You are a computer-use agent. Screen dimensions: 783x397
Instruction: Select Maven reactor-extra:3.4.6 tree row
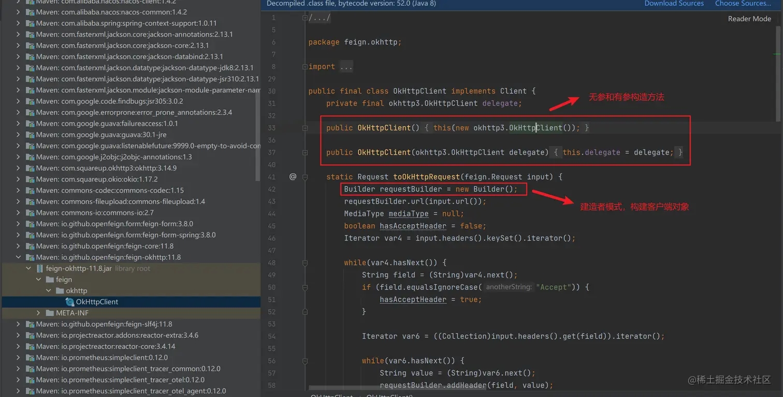pyautogui.click(x=131, y=335)
